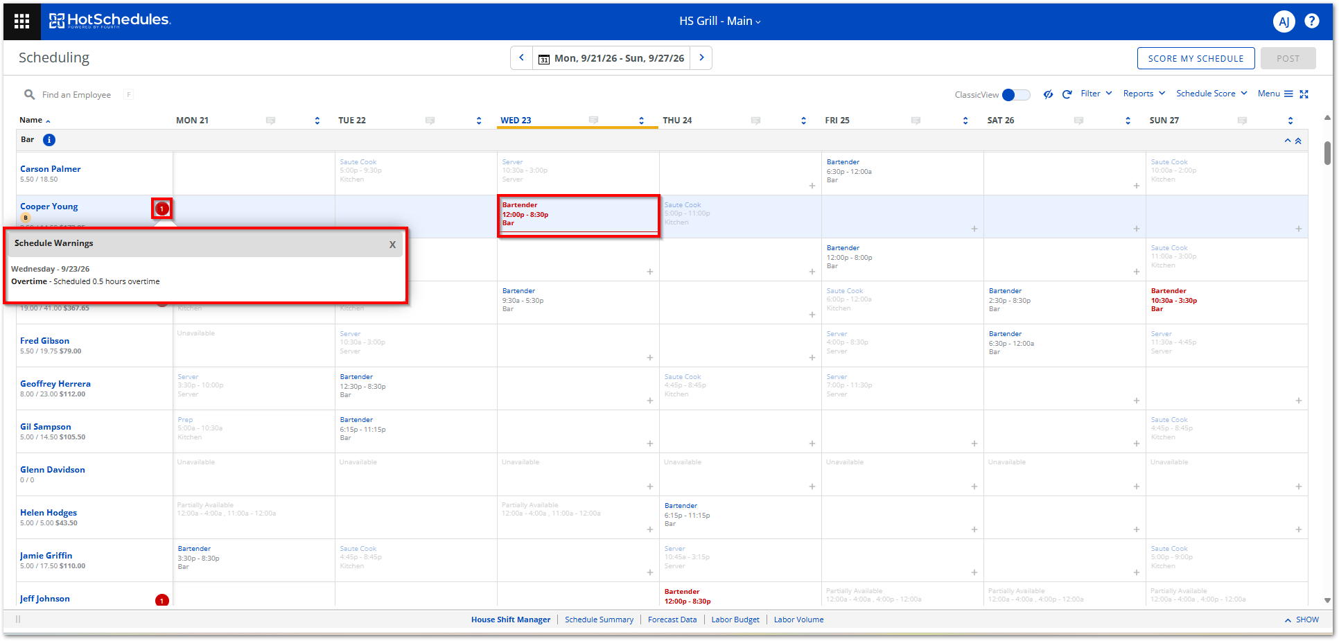
Task: Click the vertical scrollbar thumb
Action: click(x=1327, y=152)
